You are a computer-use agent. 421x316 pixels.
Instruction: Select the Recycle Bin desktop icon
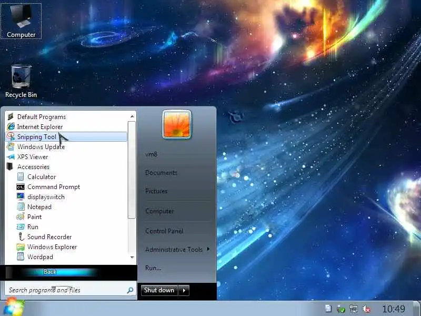click(x=21, y=82)
